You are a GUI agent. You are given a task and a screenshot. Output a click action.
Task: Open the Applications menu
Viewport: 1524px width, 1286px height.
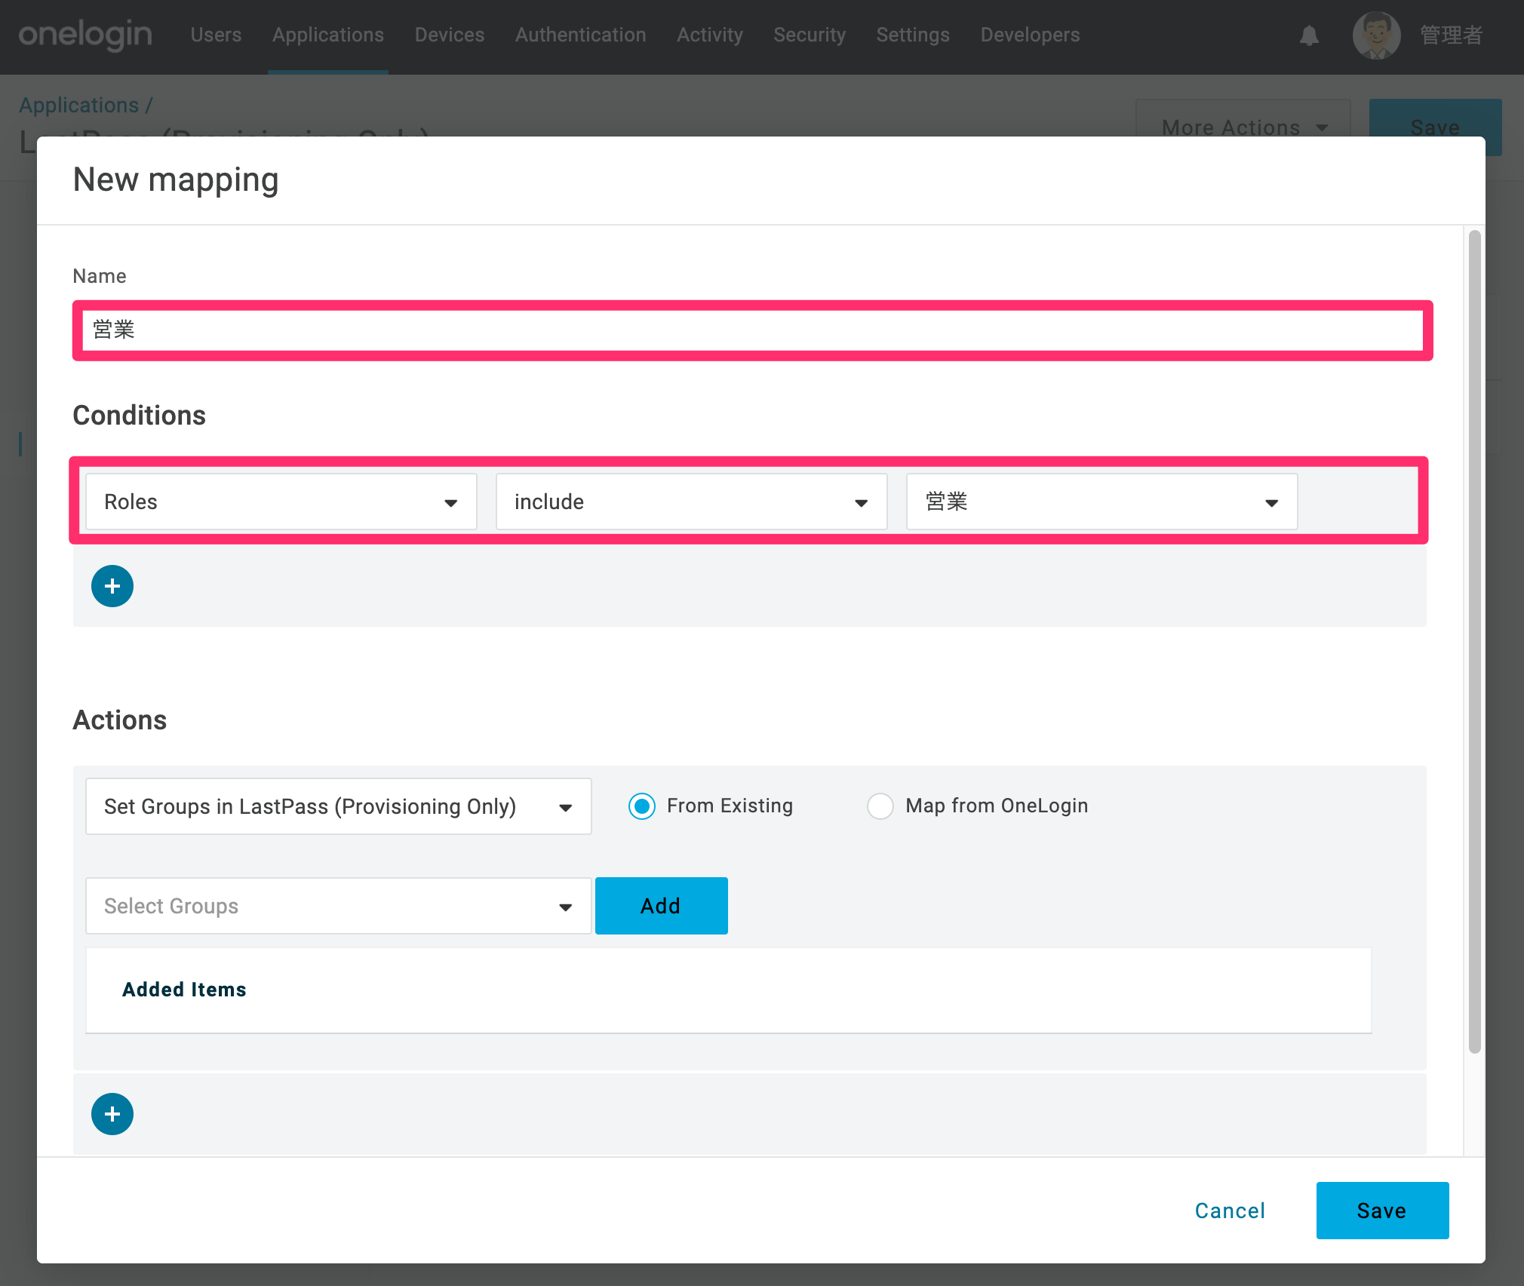point(328,35)
